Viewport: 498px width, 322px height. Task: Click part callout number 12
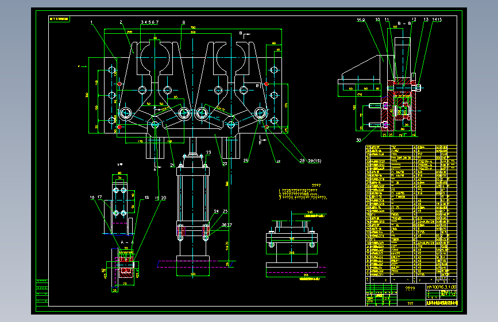tap(414, 19)
